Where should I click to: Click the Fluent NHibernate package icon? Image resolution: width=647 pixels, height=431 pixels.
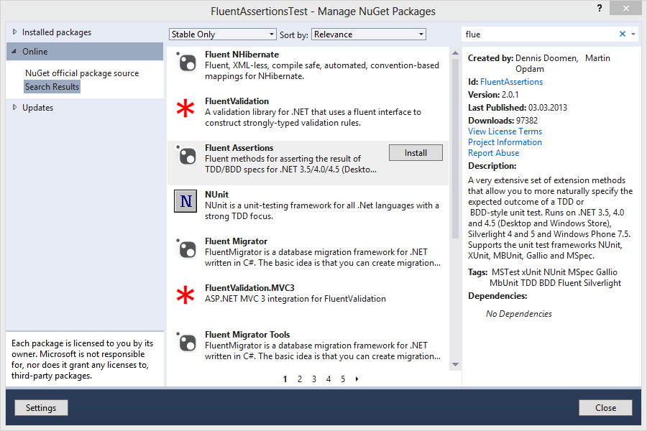point(186,62)
